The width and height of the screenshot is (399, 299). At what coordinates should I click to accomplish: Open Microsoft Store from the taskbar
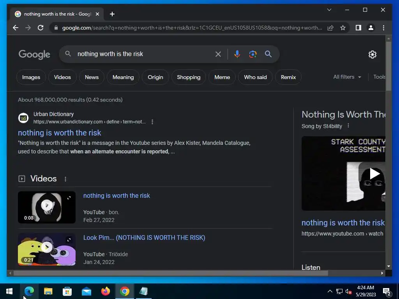67,291
